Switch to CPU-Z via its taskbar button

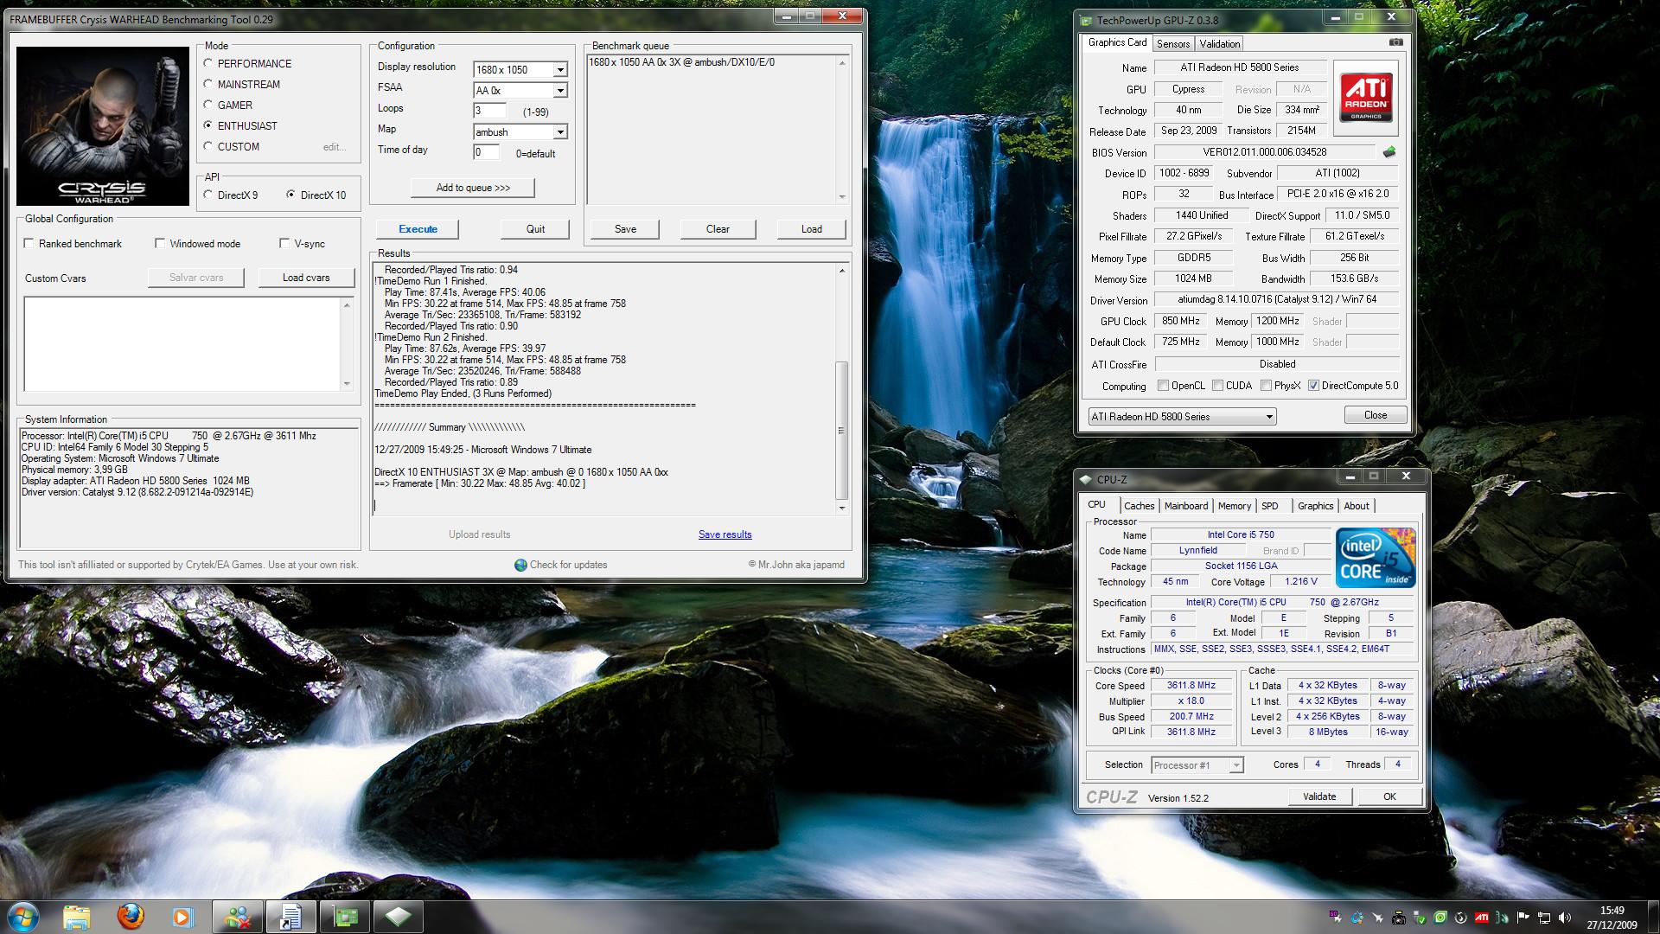[399, 917]
